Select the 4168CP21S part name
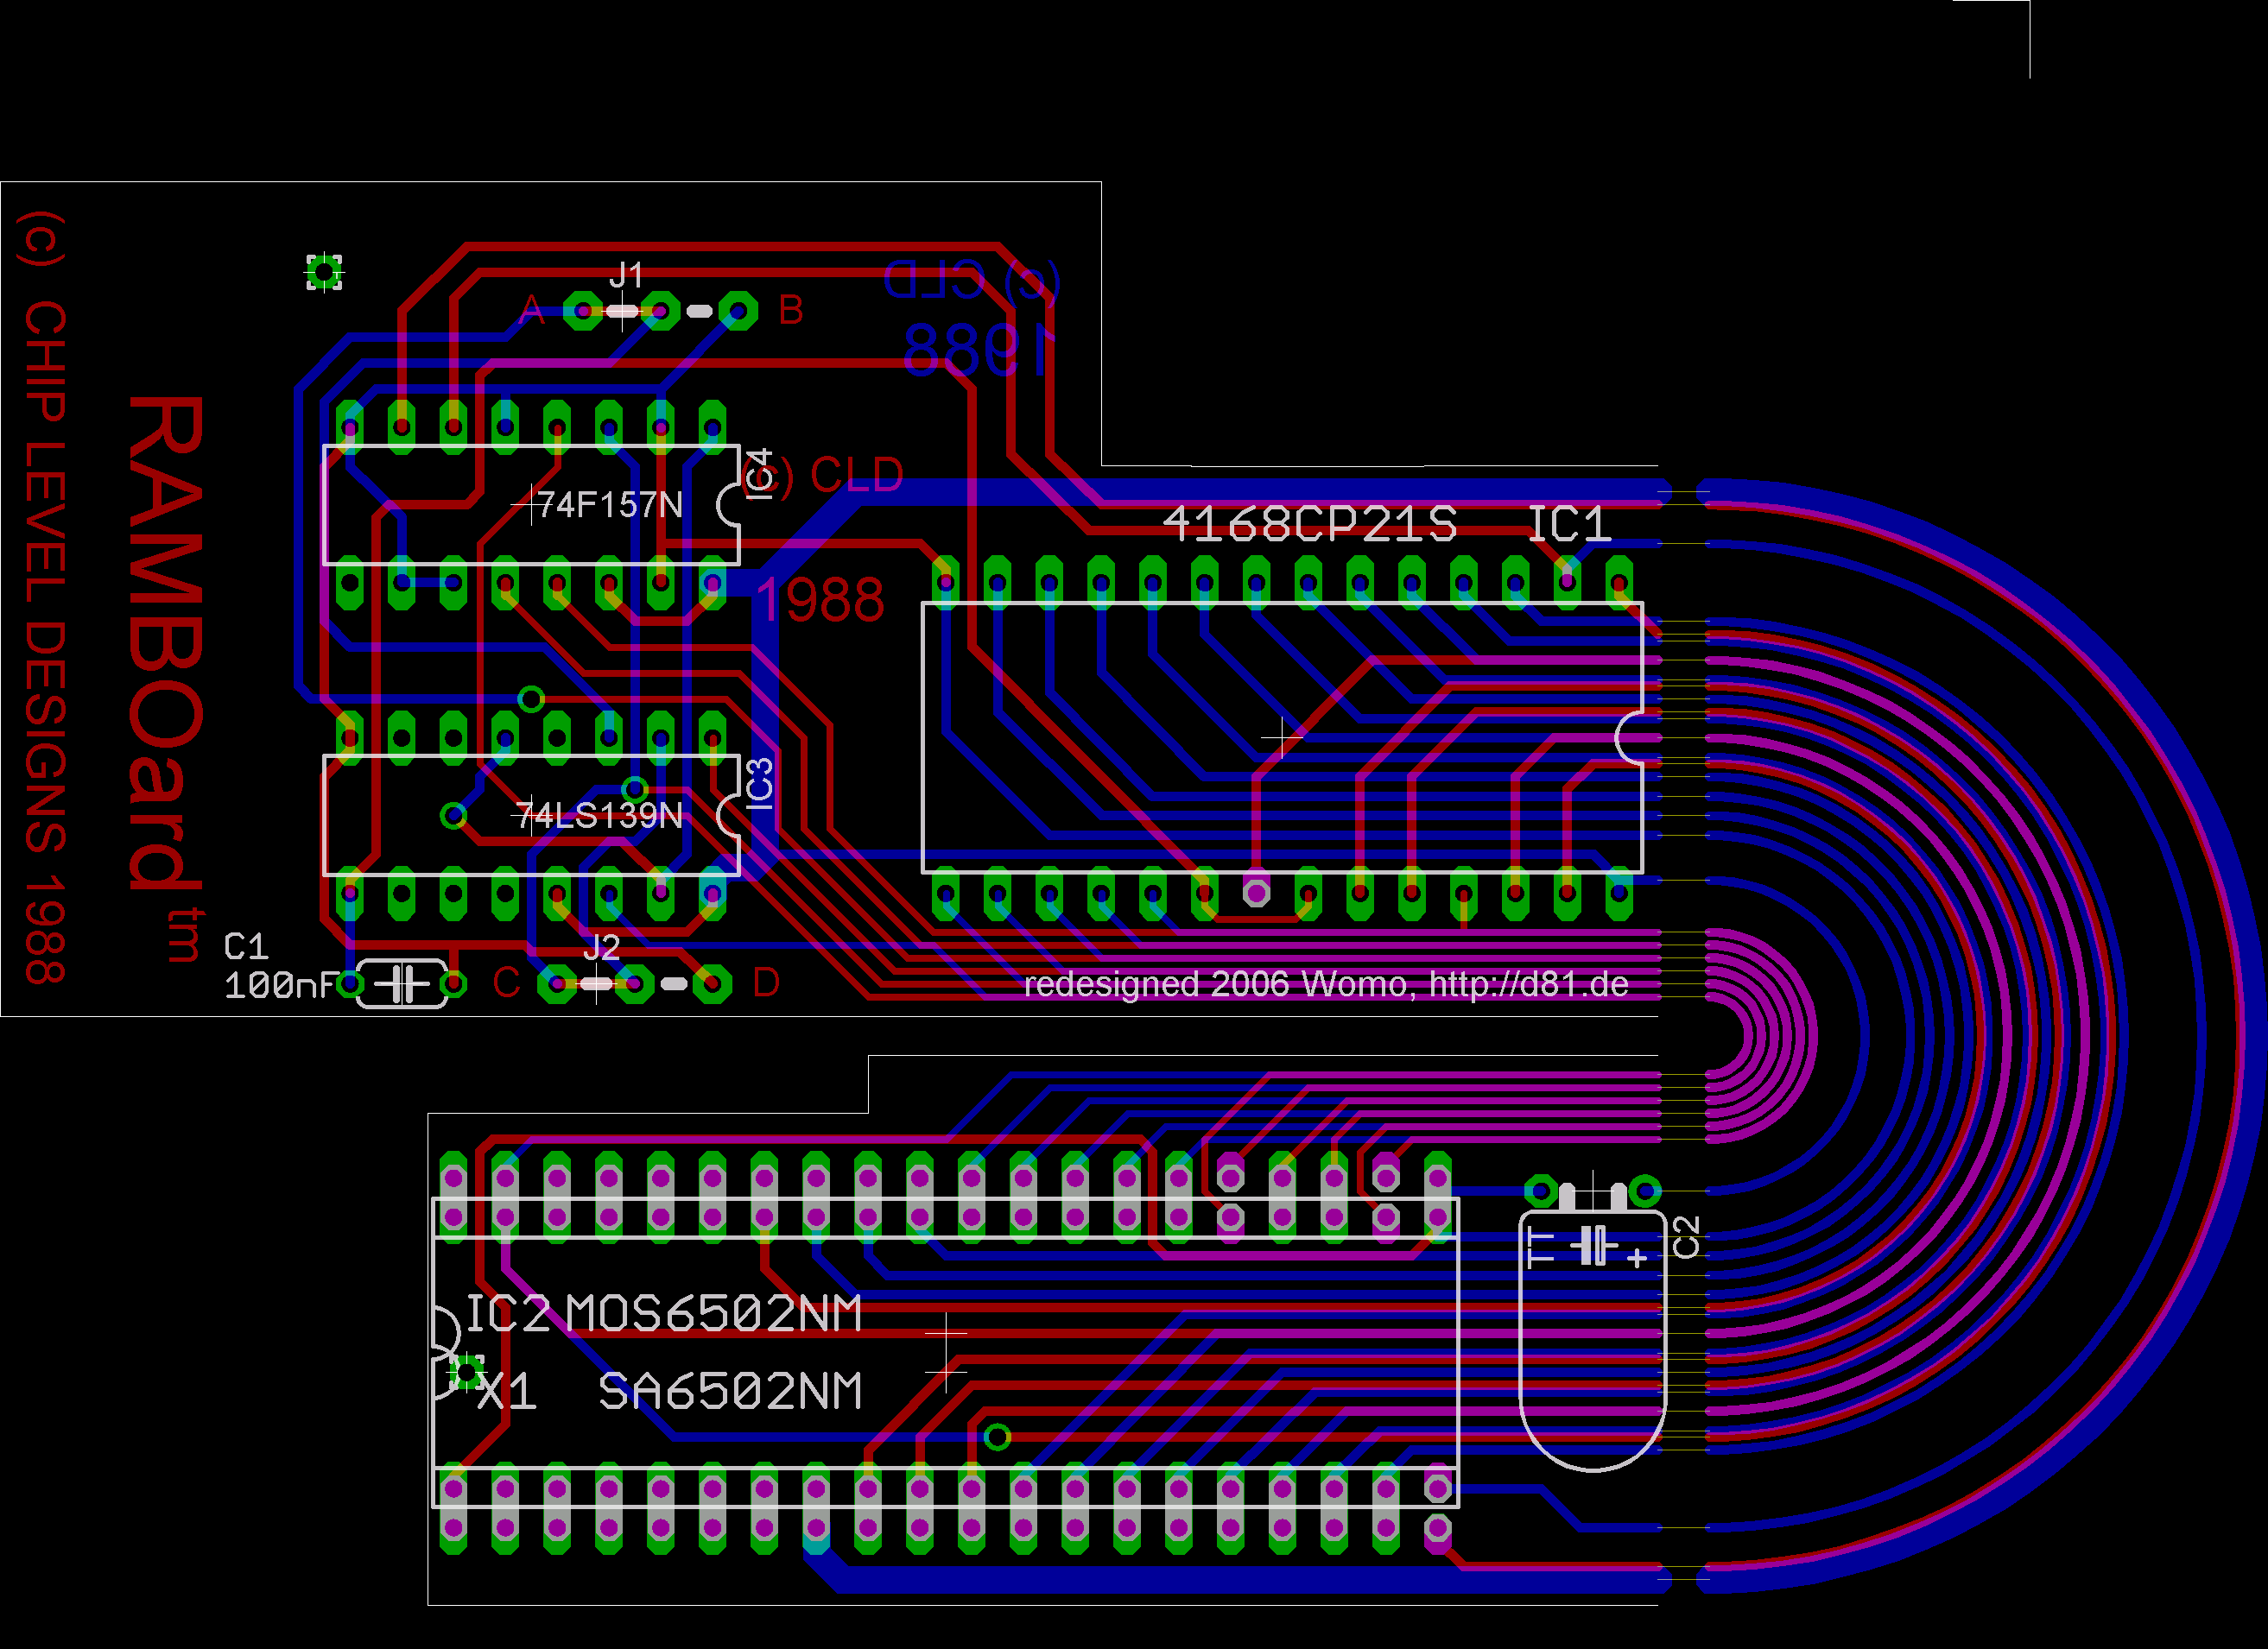Screen dimensions: 2268x1649 tap(1309, 524)
